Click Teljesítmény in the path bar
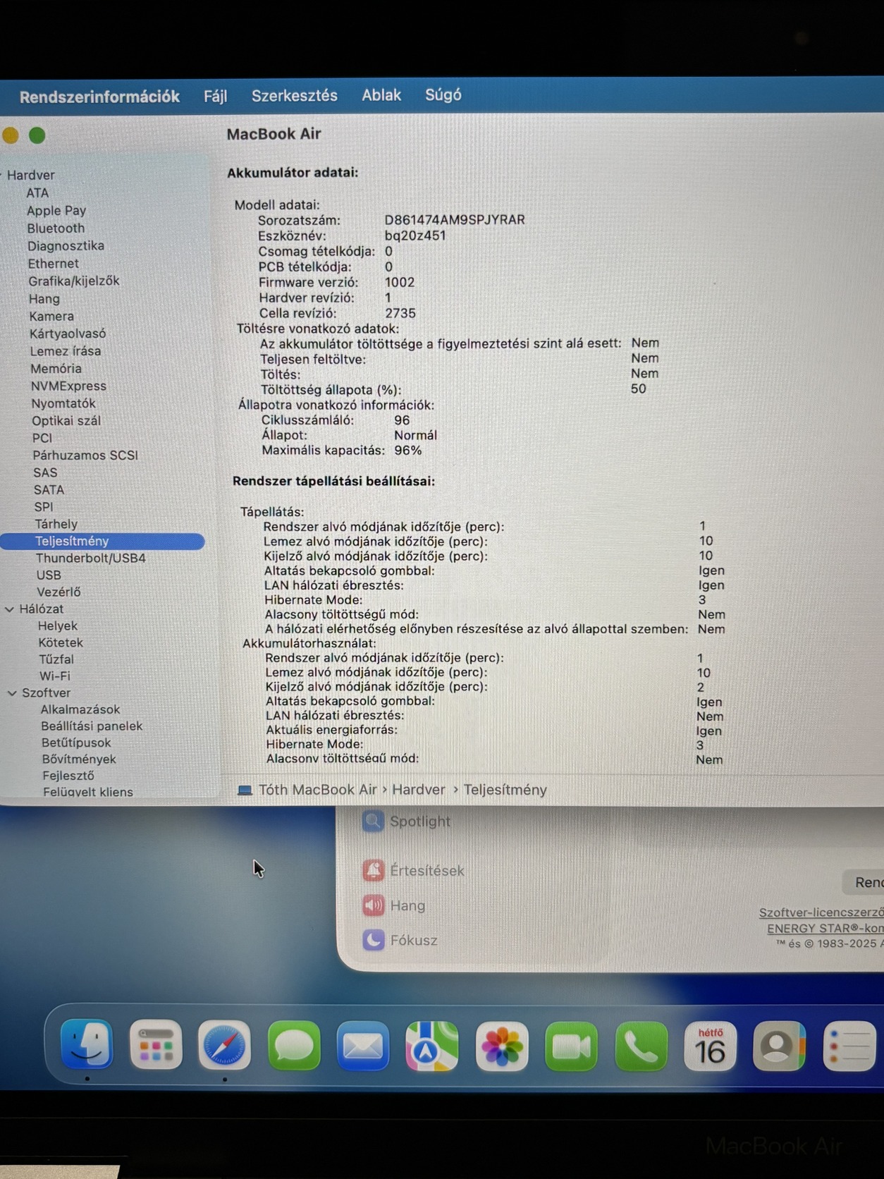884x1179 pixels. tap(505, 790)
